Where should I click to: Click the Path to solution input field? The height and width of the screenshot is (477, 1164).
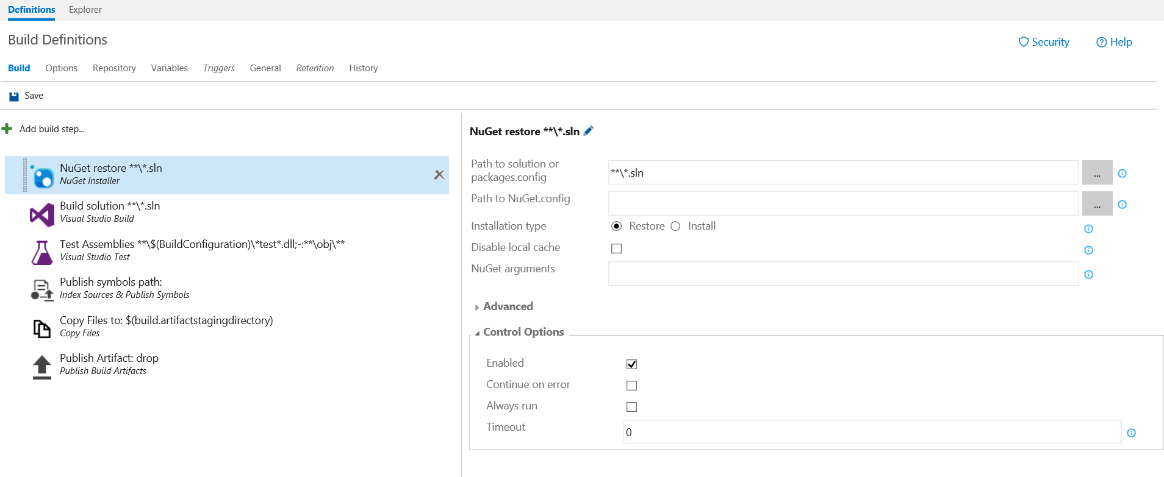pos(843,172)
